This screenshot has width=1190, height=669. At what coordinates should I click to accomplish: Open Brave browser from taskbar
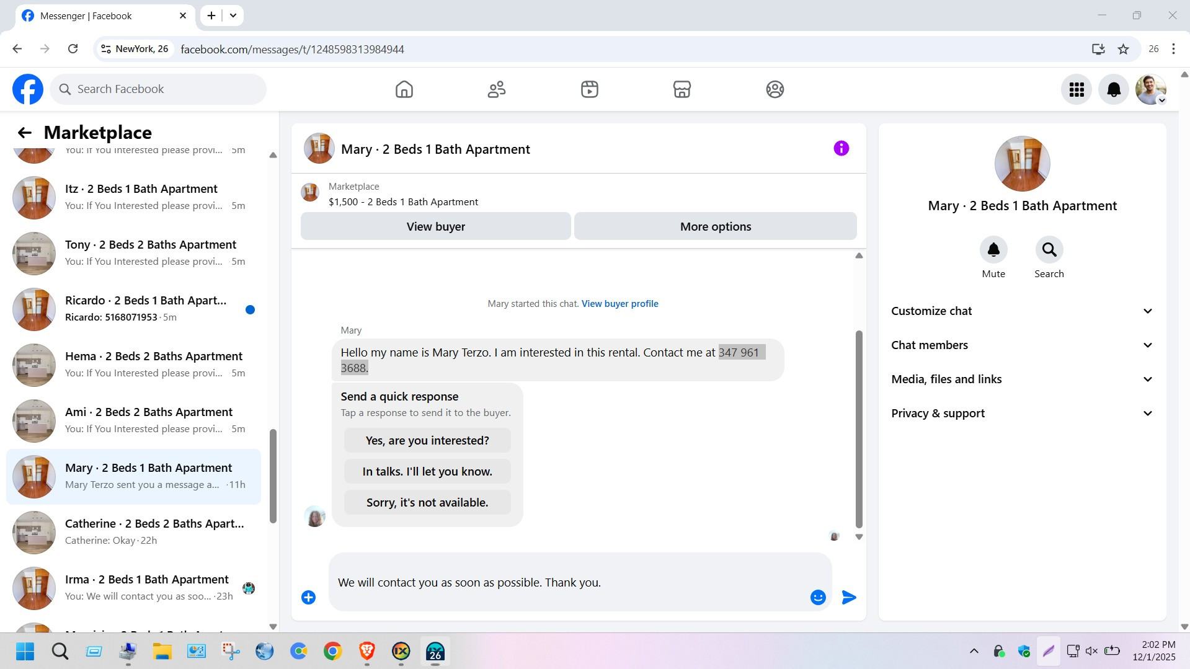(x=367, y=651)
